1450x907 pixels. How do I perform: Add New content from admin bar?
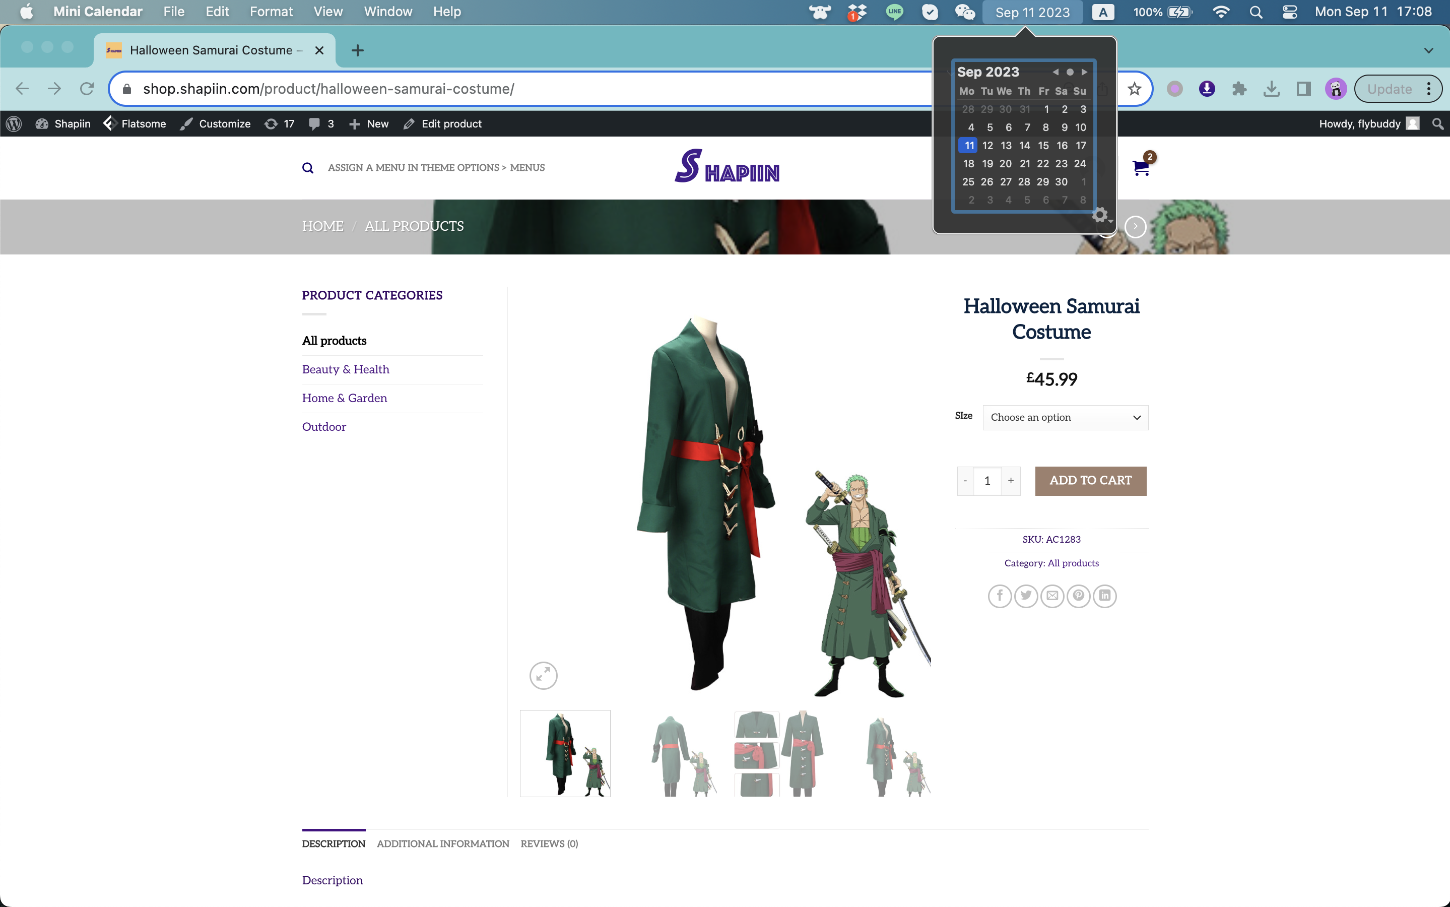[x=369, y=123]
